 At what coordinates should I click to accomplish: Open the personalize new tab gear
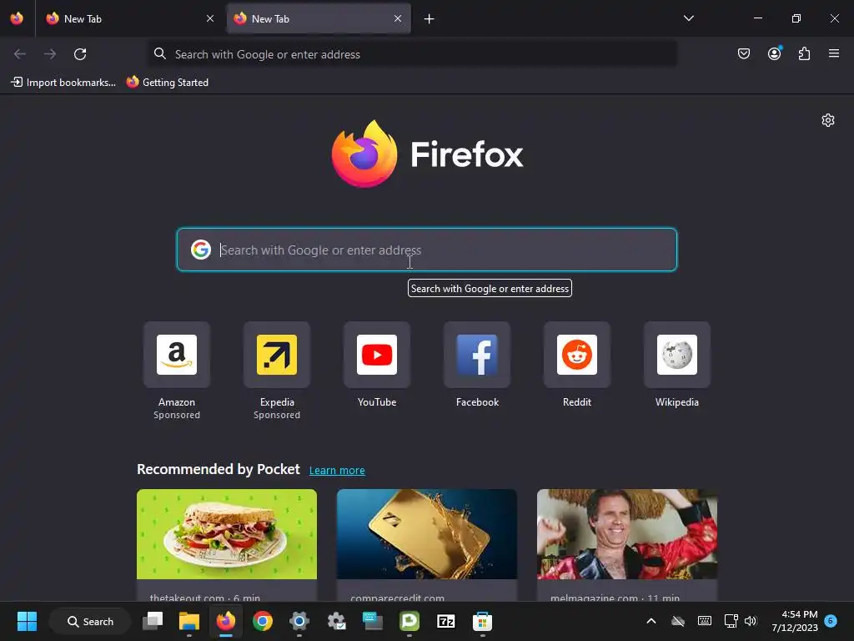pos(828,120)
